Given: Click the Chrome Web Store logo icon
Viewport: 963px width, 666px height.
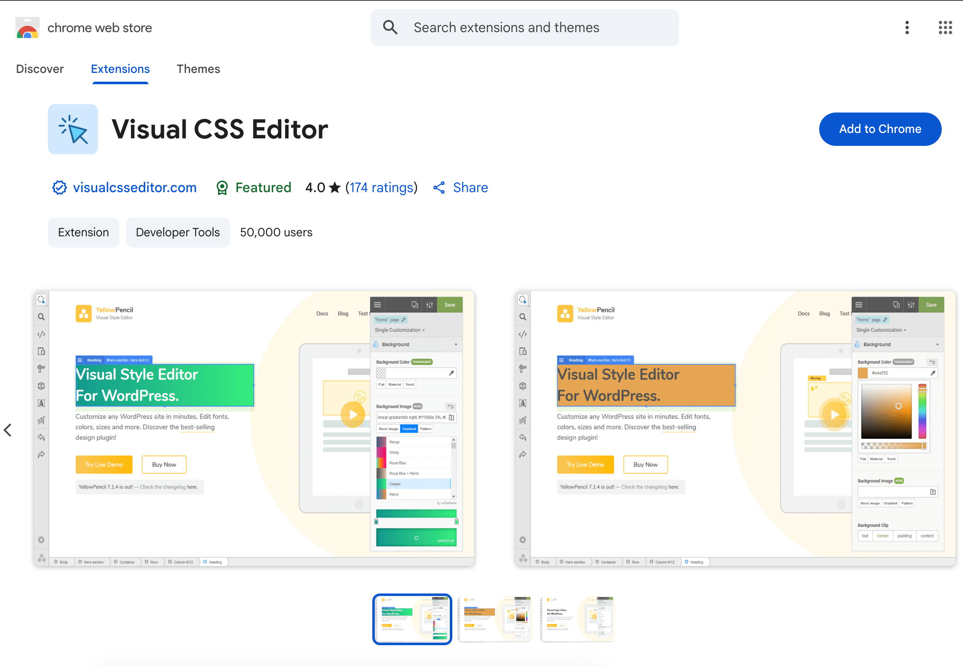Looking at the screenshot, I should pyautogui.click(x=28, y=28).
